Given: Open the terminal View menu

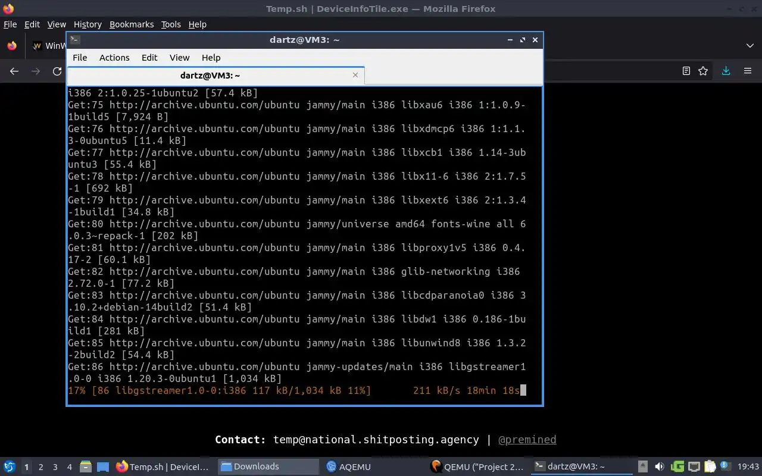Looking at the screenshot, I should [x=179, y=58].
